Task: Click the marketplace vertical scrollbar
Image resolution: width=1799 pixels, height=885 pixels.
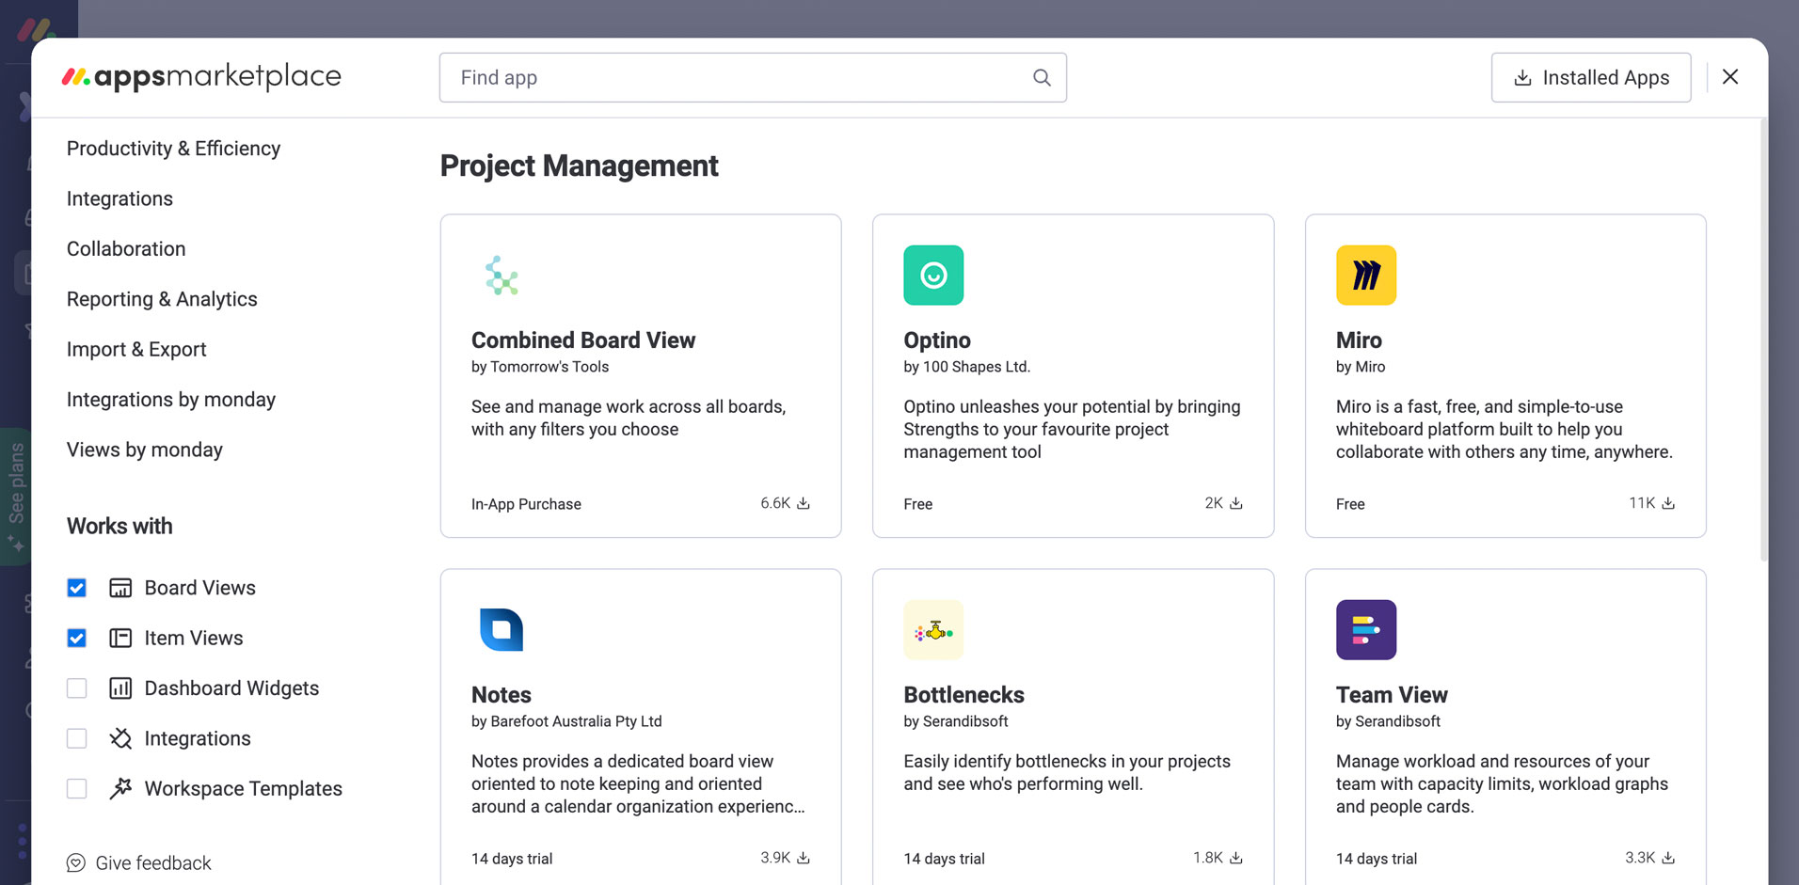Action: tap(1763, 340)
